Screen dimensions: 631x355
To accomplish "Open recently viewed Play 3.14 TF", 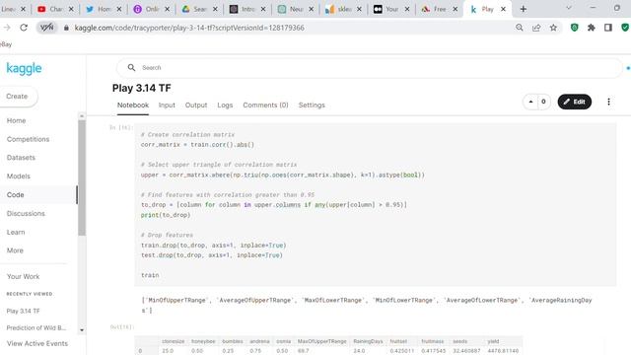I will [23, 311].
